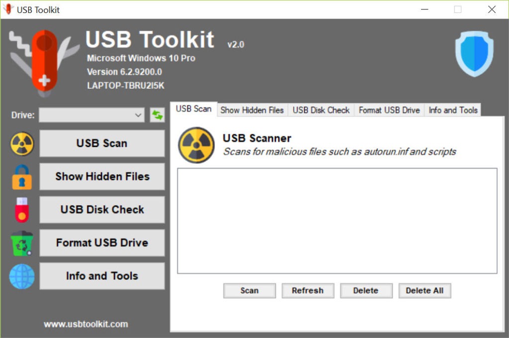Switch to the USB Scan tab
This screenshot has height=338, width=509.
click(x=194, y=109)
